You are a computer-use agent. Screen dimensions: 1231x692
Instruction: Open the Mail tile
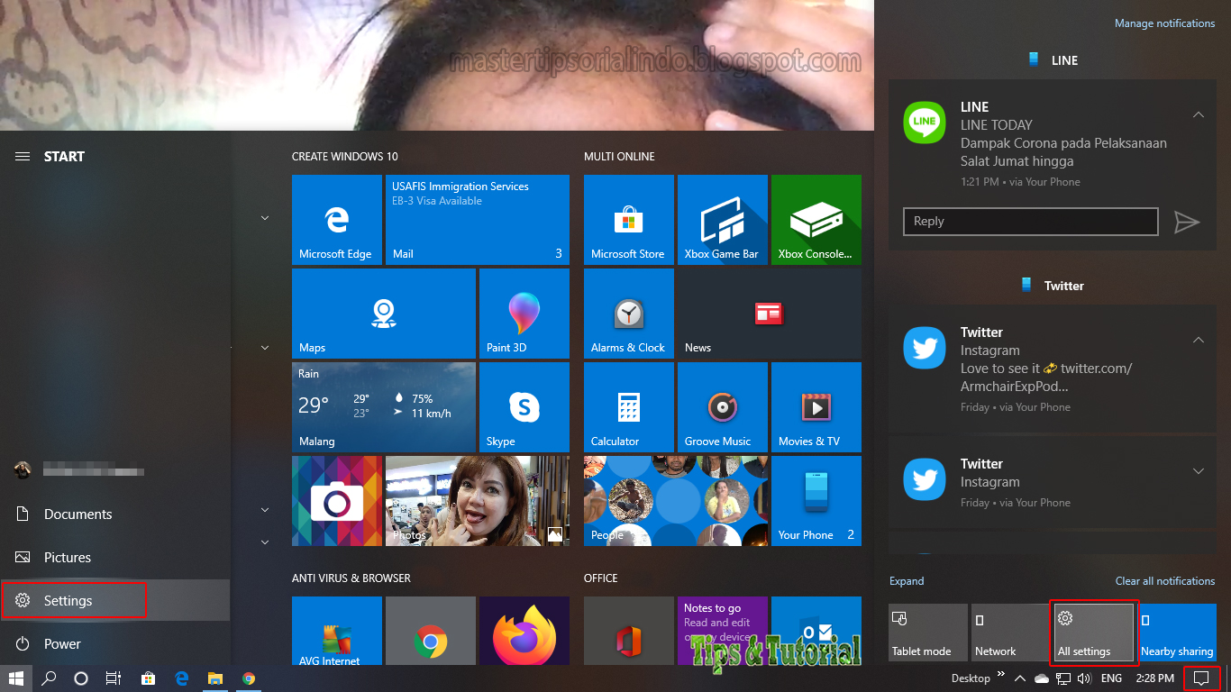[x=478, y=219]
